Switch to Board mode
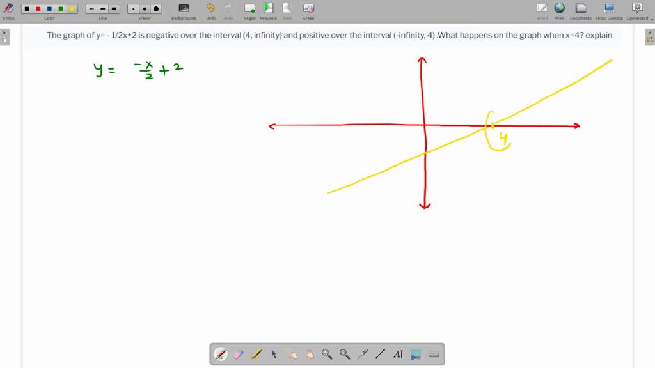The image size is (655, 368). pyautogui.click(x=542, y=11)
